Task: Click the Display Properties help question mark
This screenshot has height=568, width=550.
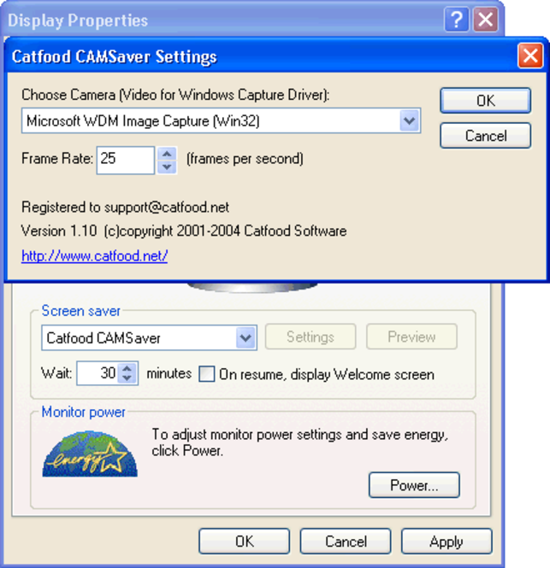Action: click(x=457, y=19)
